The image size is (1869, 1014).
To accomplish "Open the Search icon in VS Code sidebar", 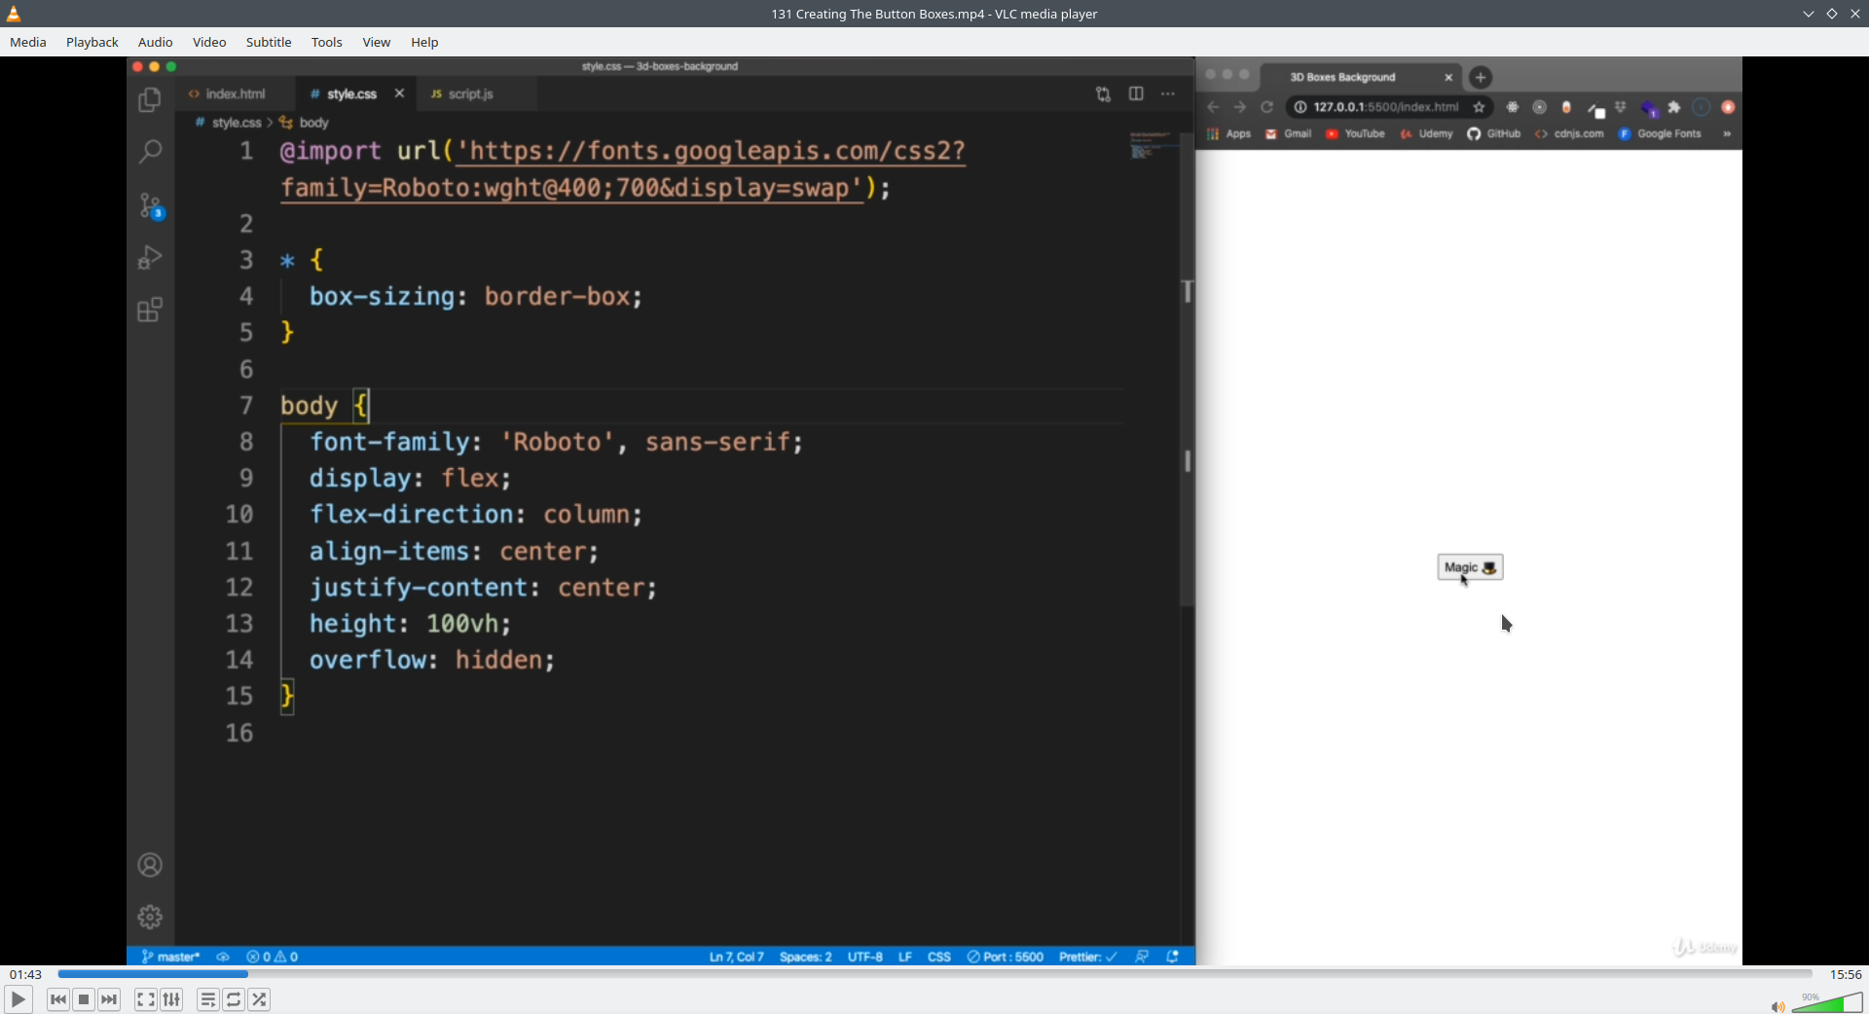I will tap(150, 152).
